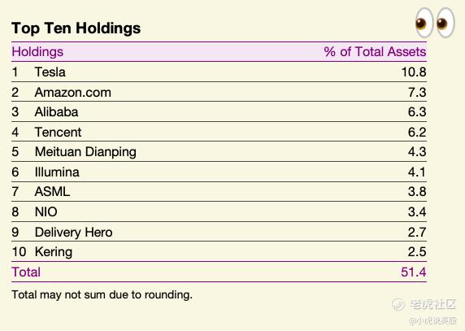Image resolution: width=465 pixels, height=331 pixels.
Task: Click the 51.4 total value
Action: coord(414,272)
